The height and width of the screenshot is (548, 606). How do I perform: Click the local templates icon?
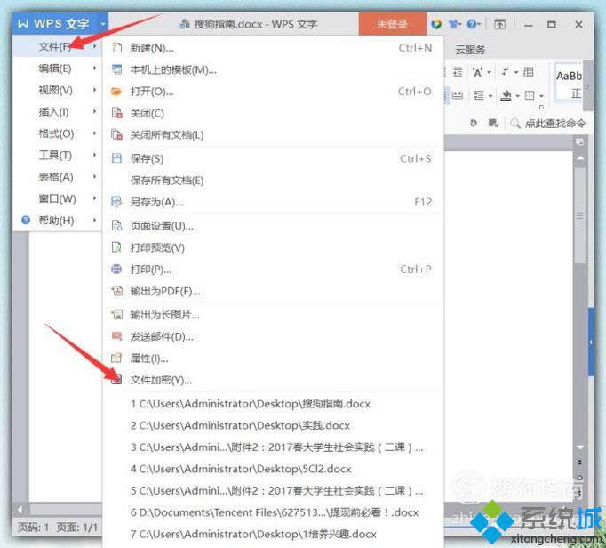tap(116, 69)
